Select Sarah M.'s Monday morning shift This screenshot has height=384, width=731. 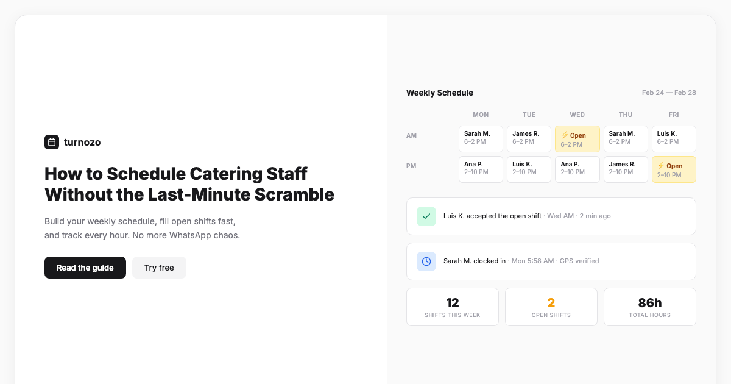(481, 139)
